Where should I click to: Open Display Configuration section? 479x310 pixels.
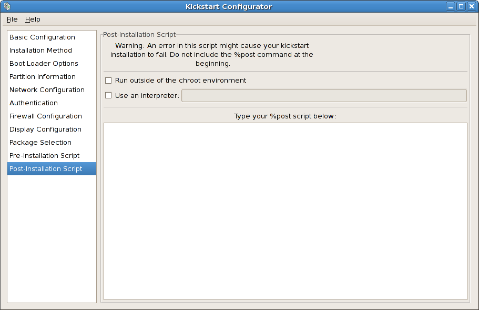point(44,129)
